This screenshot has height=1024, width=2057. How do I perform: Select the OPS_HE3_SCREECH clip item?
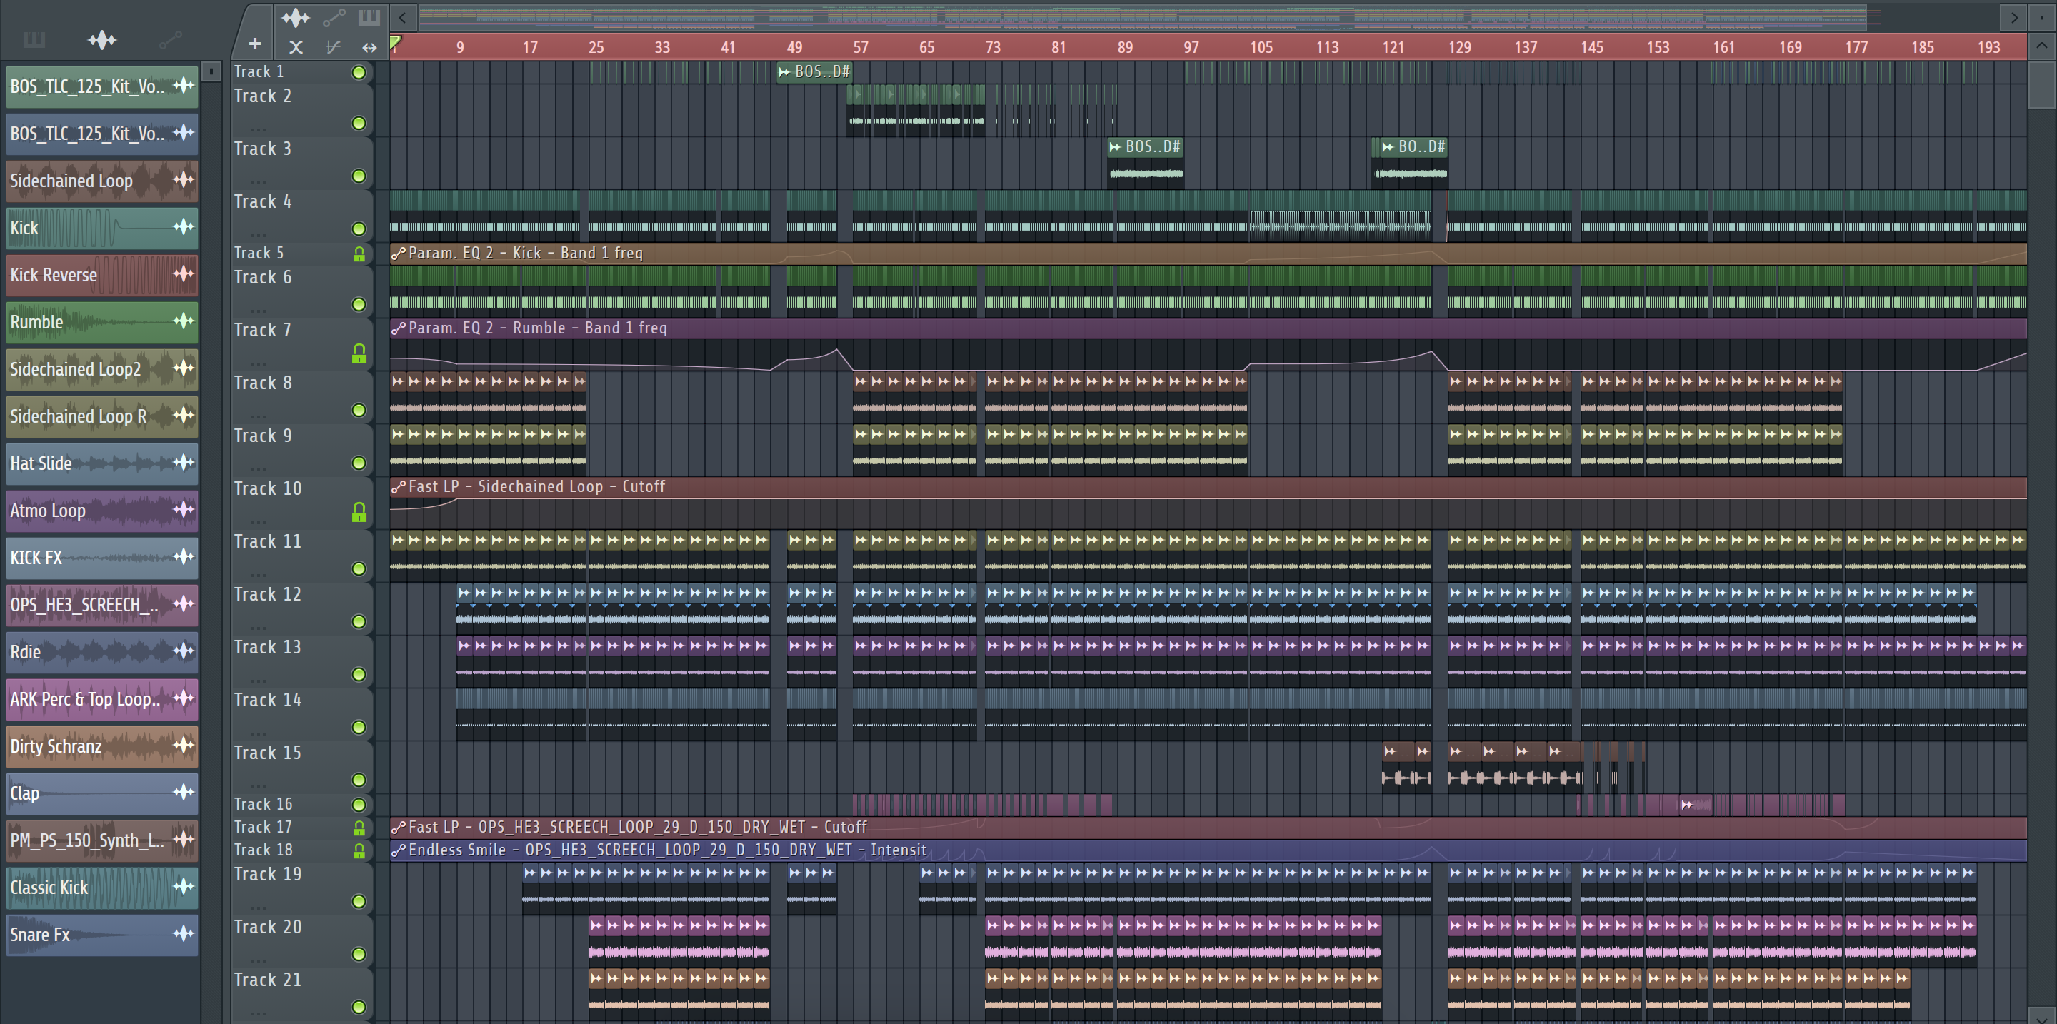(102, 604)
